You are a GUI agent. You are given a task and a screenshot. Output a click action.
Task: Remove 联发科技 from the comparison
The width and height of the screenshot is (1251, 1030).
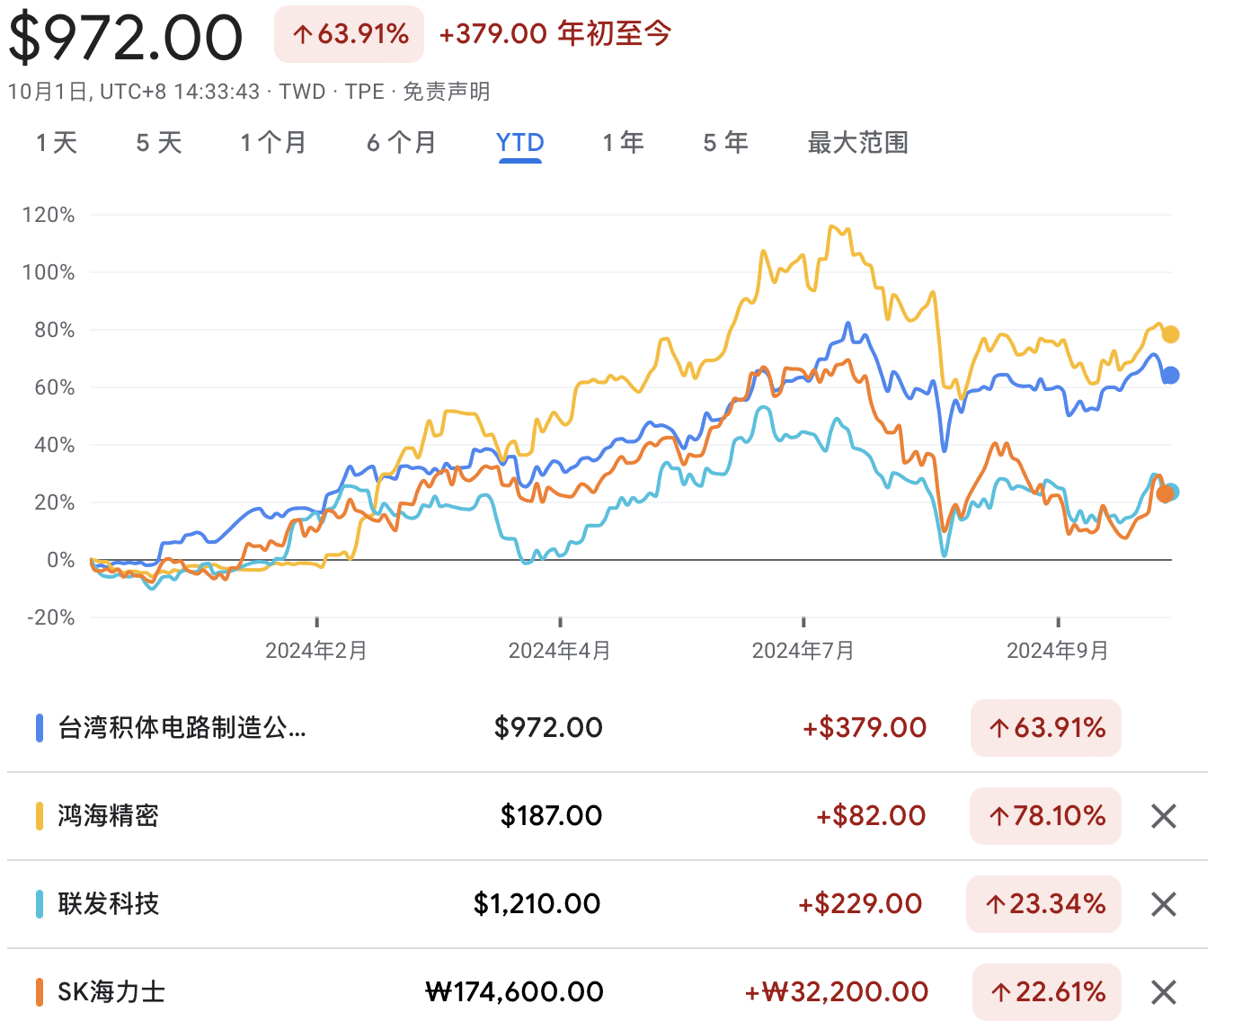(1164, 904)
